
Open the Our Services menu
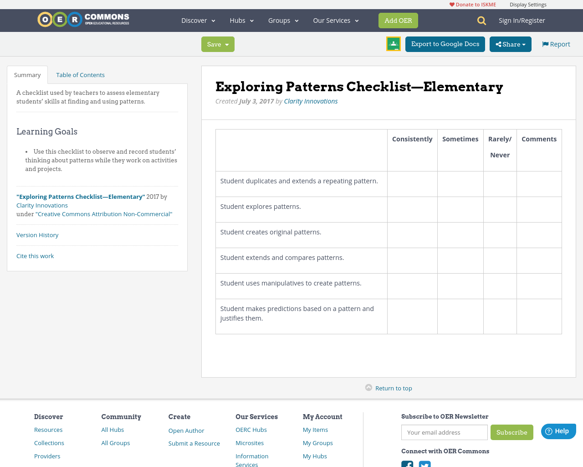(x=335, y=20)
